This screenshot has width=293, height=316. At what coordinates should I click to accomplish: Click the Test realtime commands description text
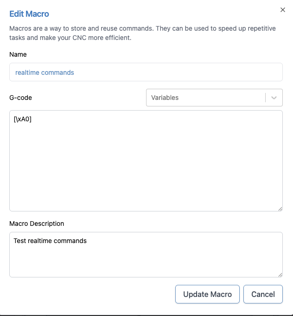tap(50, 241)
